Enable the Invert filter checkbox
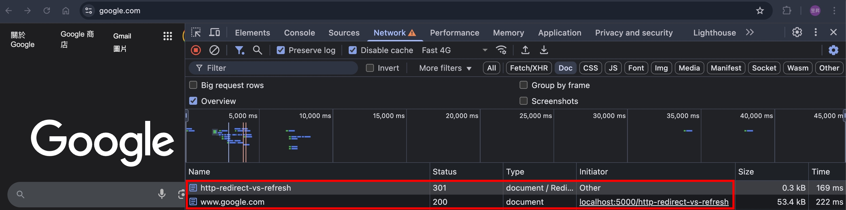This screenshot has width=846, height=210. [370, 68]
